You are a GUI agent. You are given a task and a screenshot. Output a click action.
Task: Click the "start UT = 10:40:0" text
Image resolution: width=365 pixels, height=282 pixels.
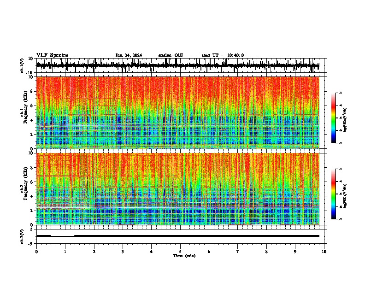pos(223,55)
